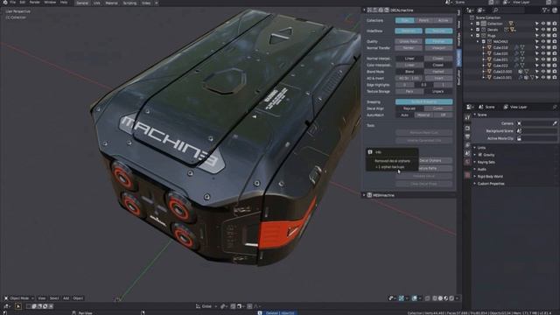Open the Tool sidebar tab
The width and height of the screenshot is (560, 315).
(459, 12)
